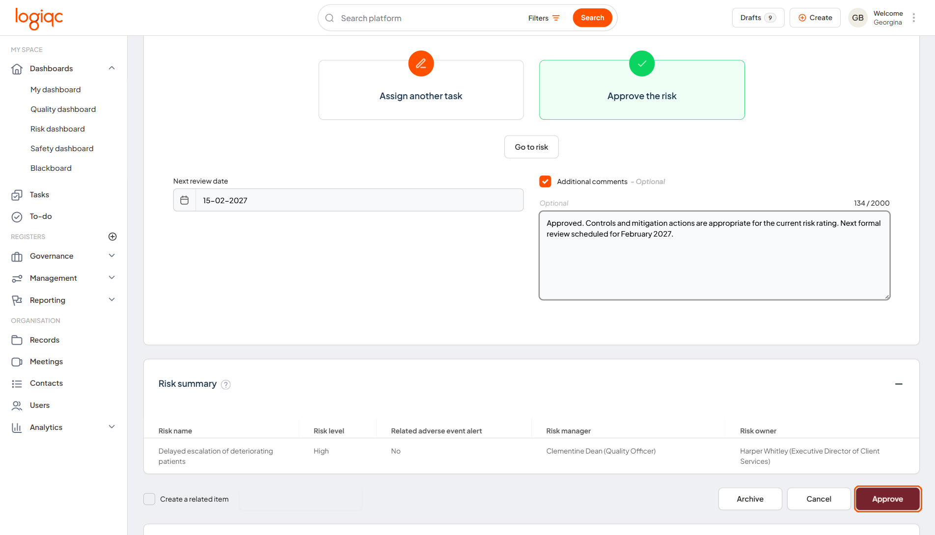Image resolution: width=935 pixels, height=535 pixels.
Task: Click the orange pencil Assign task icon
Action: tap(421, 63)
